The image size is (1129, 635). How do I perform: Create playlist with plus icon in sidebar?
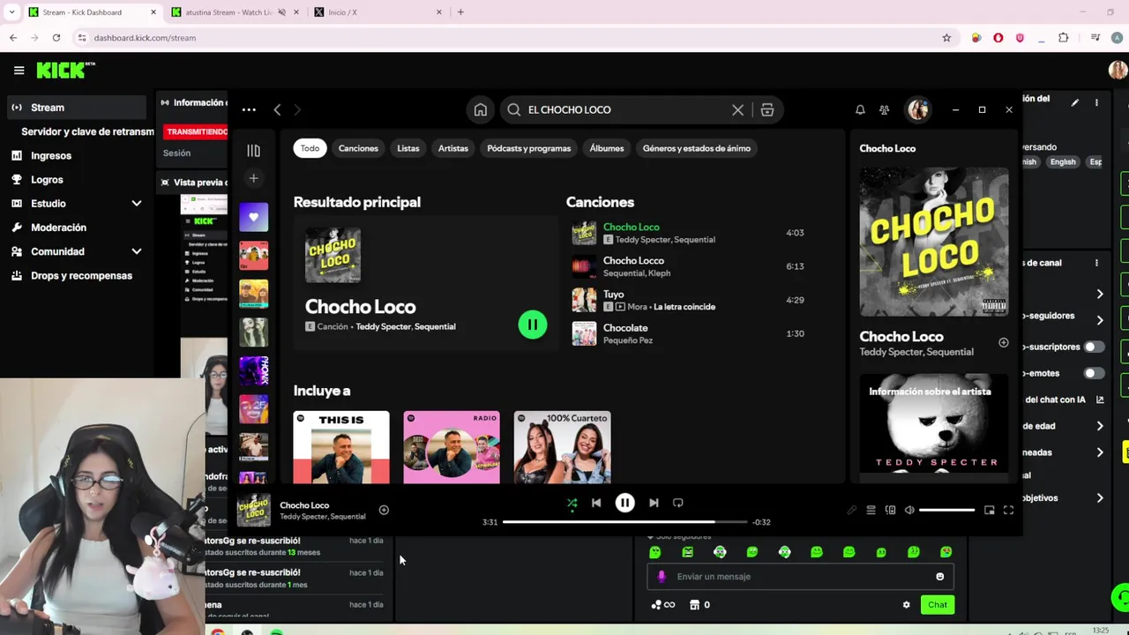click(x=253, y=178)
